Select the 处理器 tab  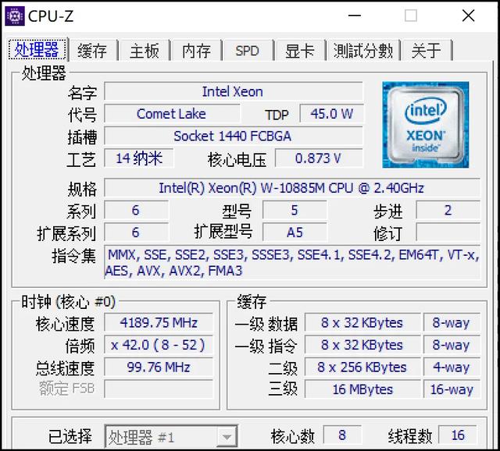tap(37, 49)
